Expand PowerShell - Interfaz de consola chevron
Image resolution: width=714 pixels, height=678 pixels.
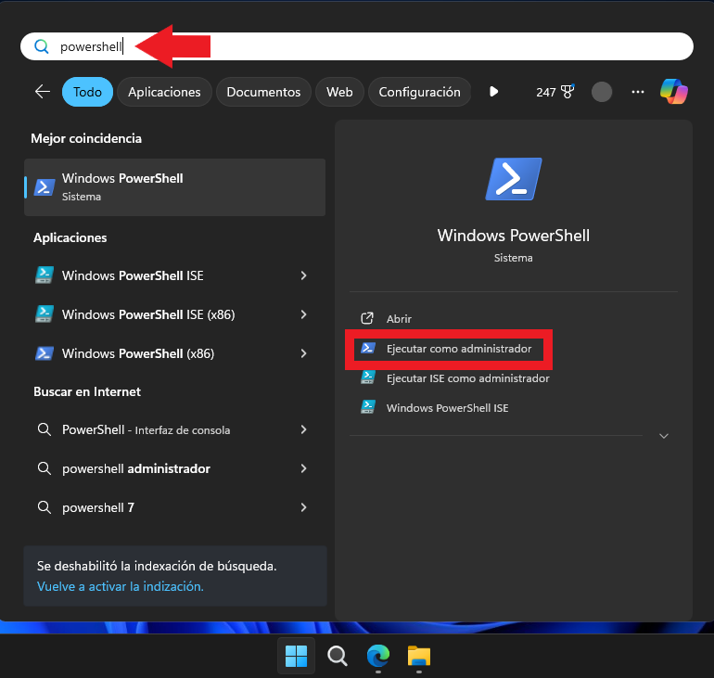coord(304,429)
